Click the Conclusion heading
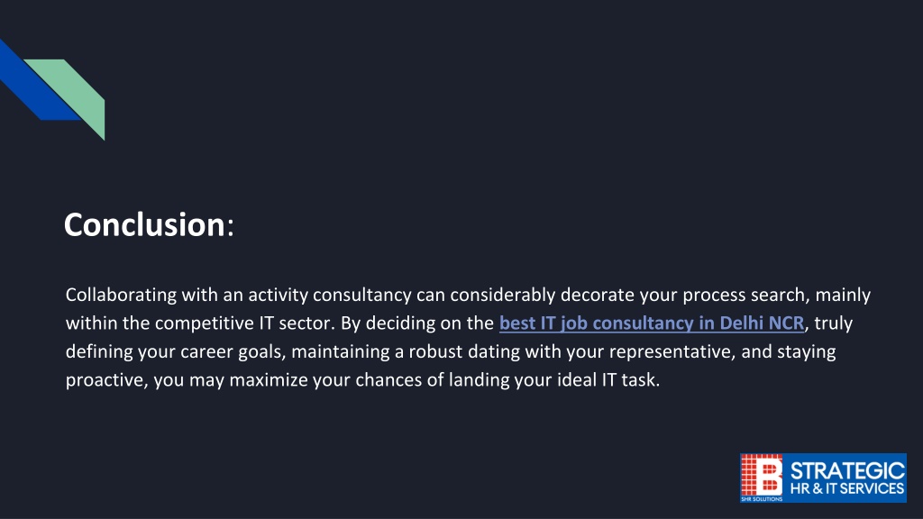923x519 pixels. (x=149, y=224)
